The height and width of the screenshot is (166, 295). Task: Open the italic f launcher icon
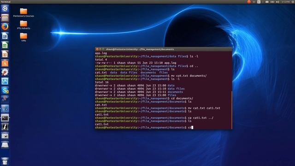(x=5, y=127)
